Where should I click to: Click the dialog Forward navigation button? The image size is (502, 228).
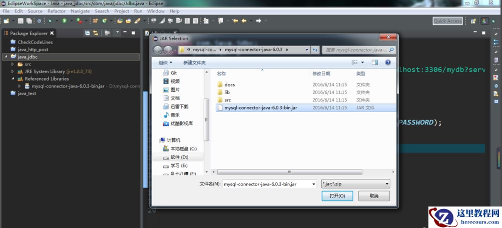[x=168, y=50]
